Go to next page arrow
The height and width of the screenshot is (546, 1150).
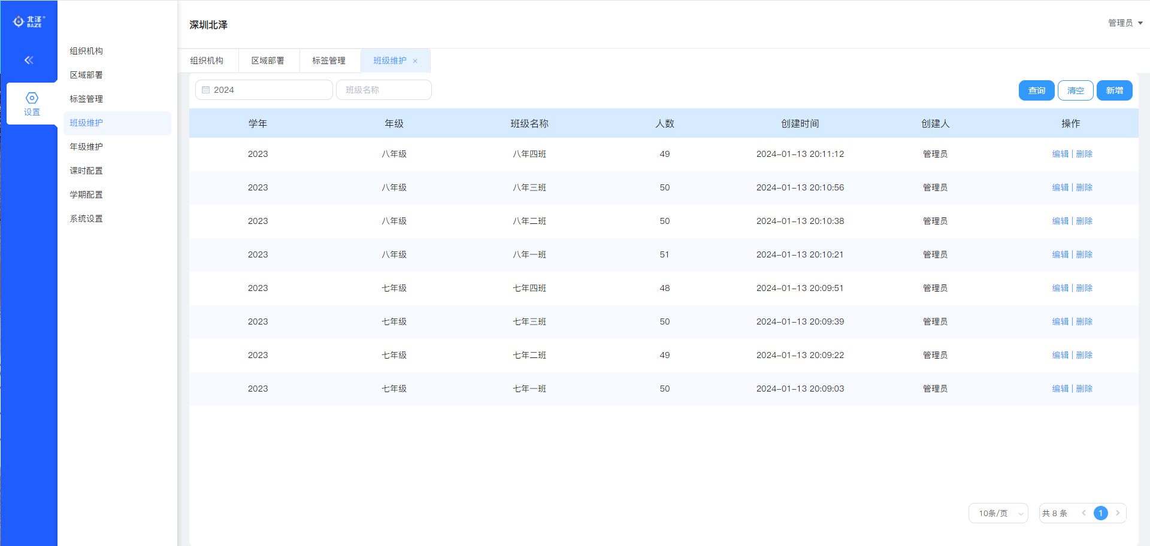[1118, 513]
